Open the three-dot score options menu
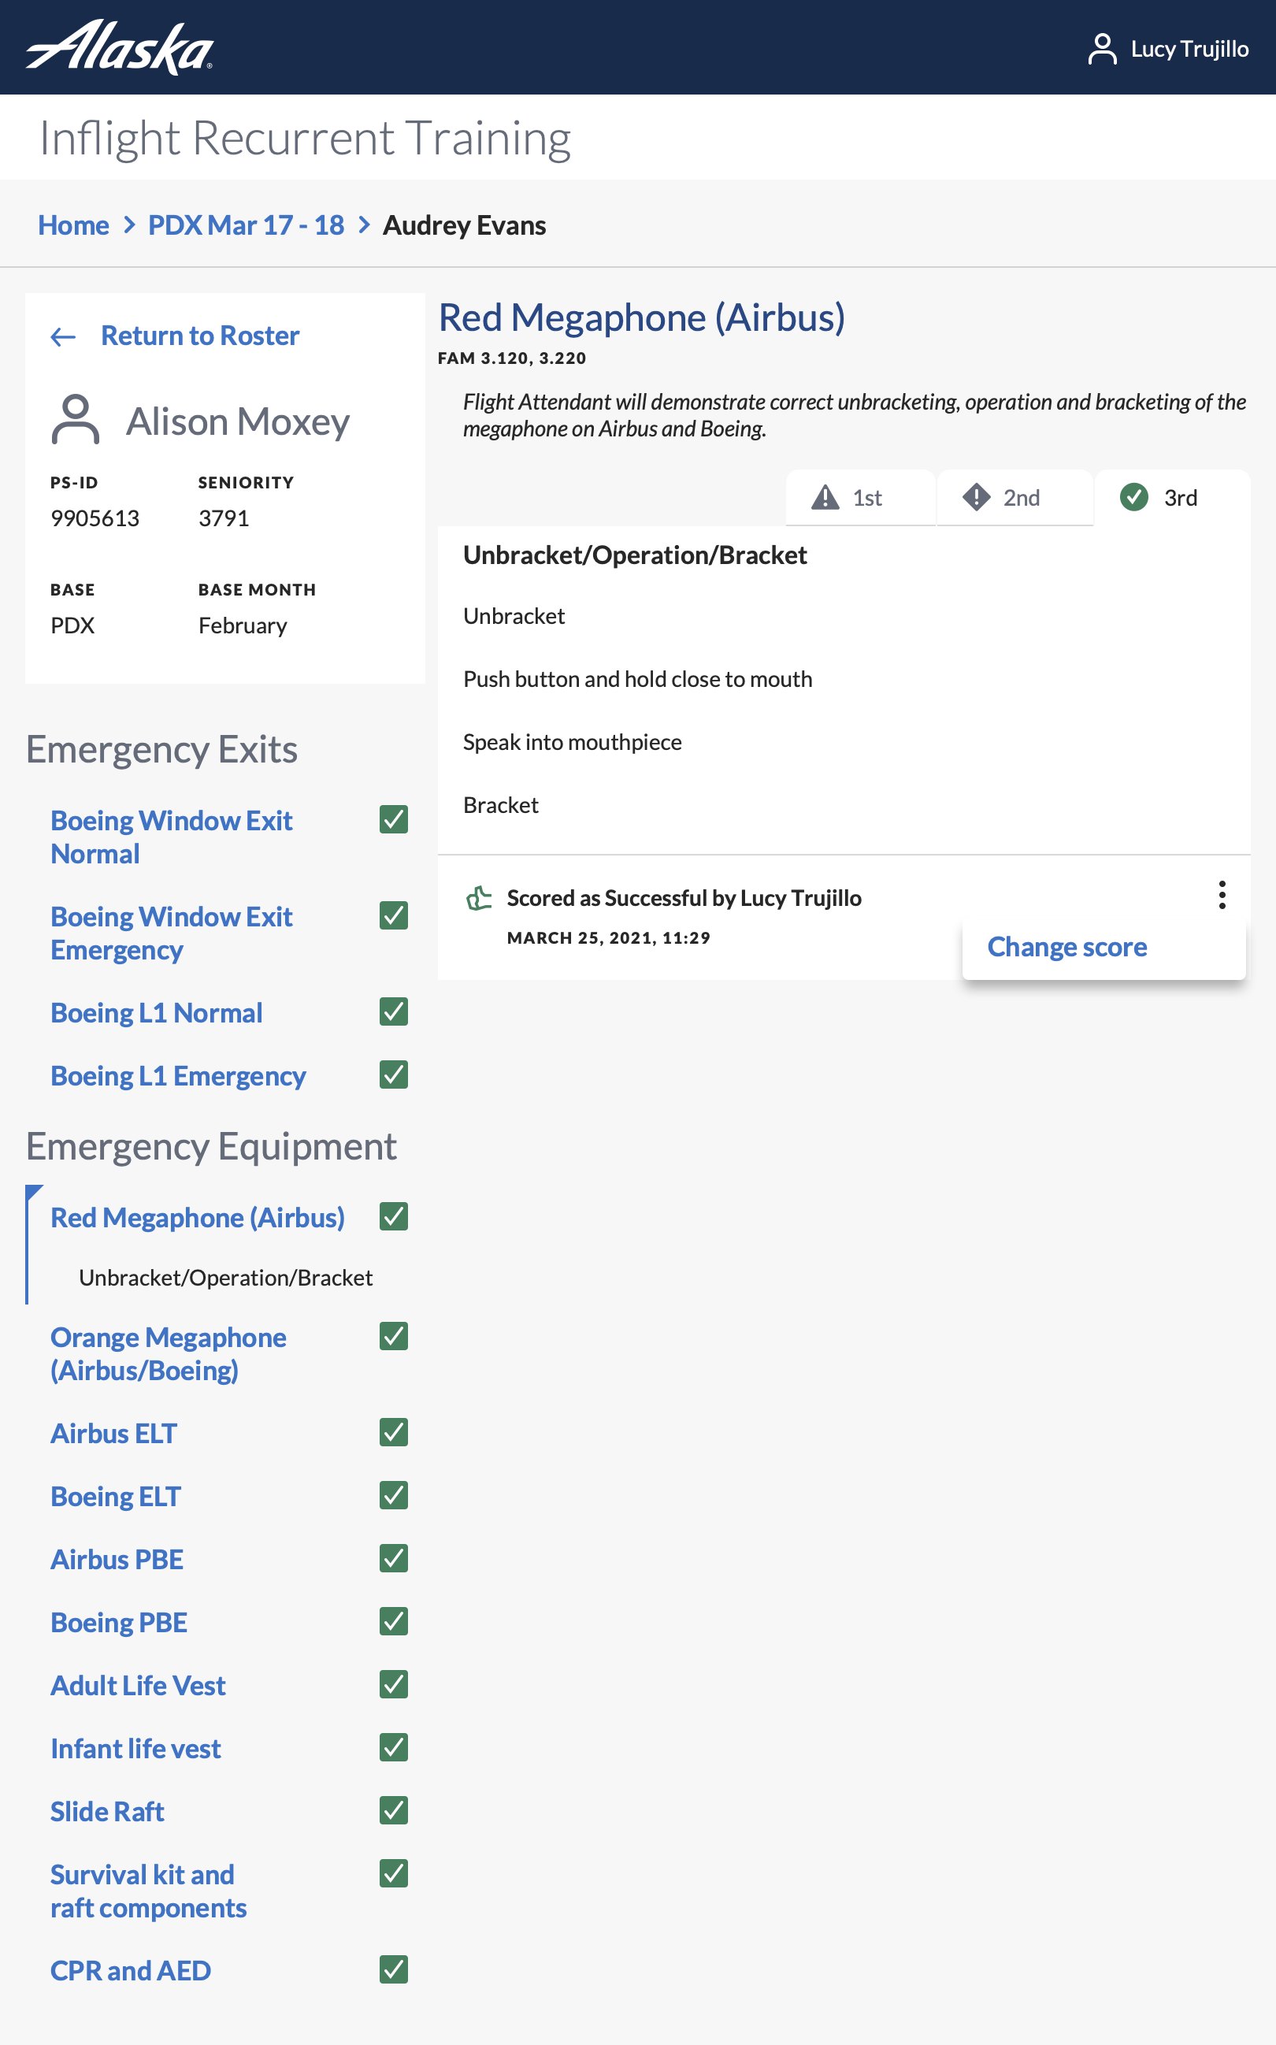This screenshot has width=1276, height=2045. [x=1222, y=895]
